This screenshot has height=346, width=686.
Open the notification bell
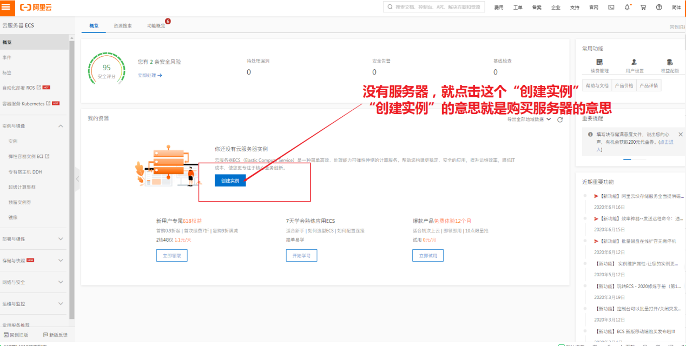(627, 8)
